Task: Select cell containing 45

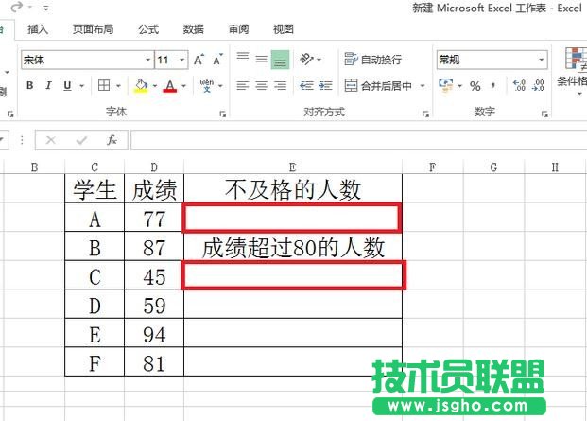Action: tap(154, 275)
